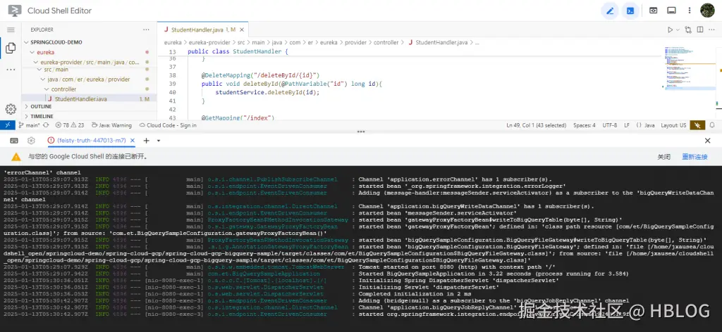Screen dimensions: 722x332
Task: Select the feisty-truth-447013-m7 terminal tab
Action: pos(91,141)
